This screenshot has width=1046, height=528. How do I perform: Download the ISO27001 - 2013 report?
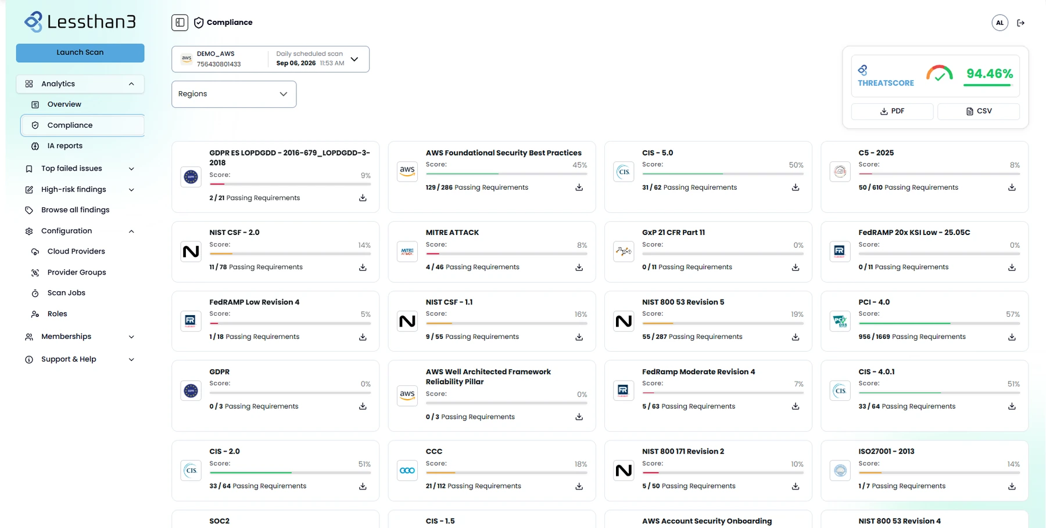click(x=1012, y=486)
